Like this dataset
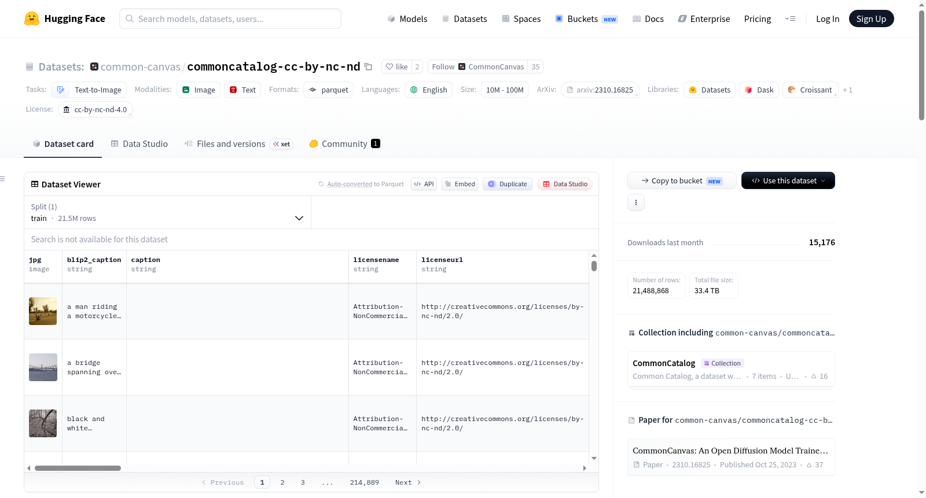This screenshot has height=498, width=926. (397, 67)
